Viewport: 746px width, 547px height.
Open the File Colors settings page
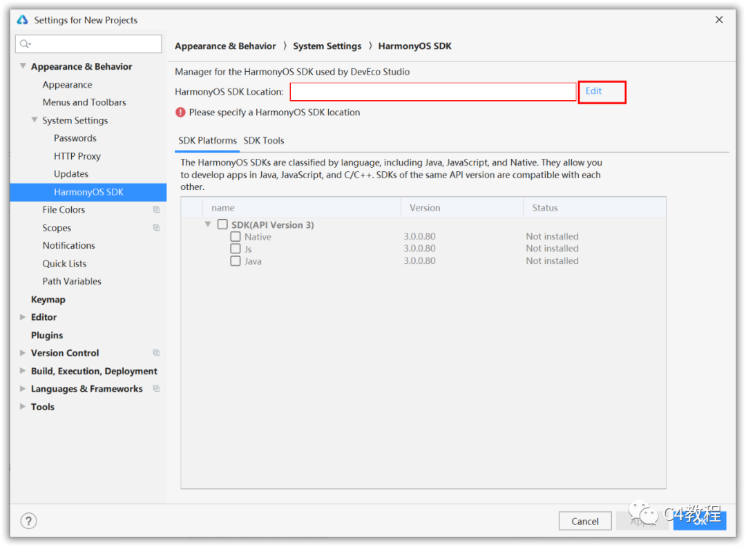[64, 210]
